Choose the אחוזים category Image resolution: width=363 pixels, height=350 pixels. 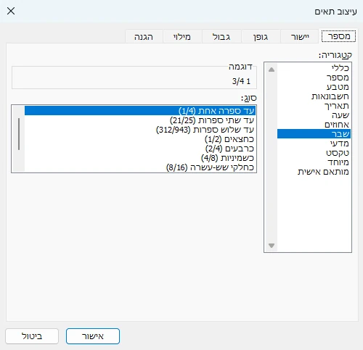pos(314,125)
